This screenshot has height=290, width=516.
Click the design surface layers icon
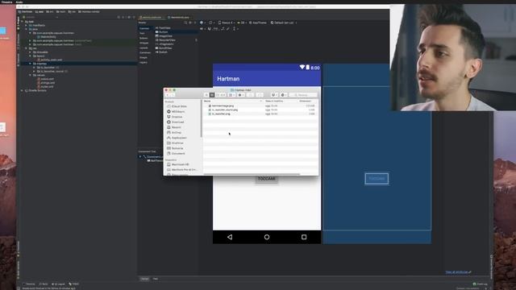202,23
